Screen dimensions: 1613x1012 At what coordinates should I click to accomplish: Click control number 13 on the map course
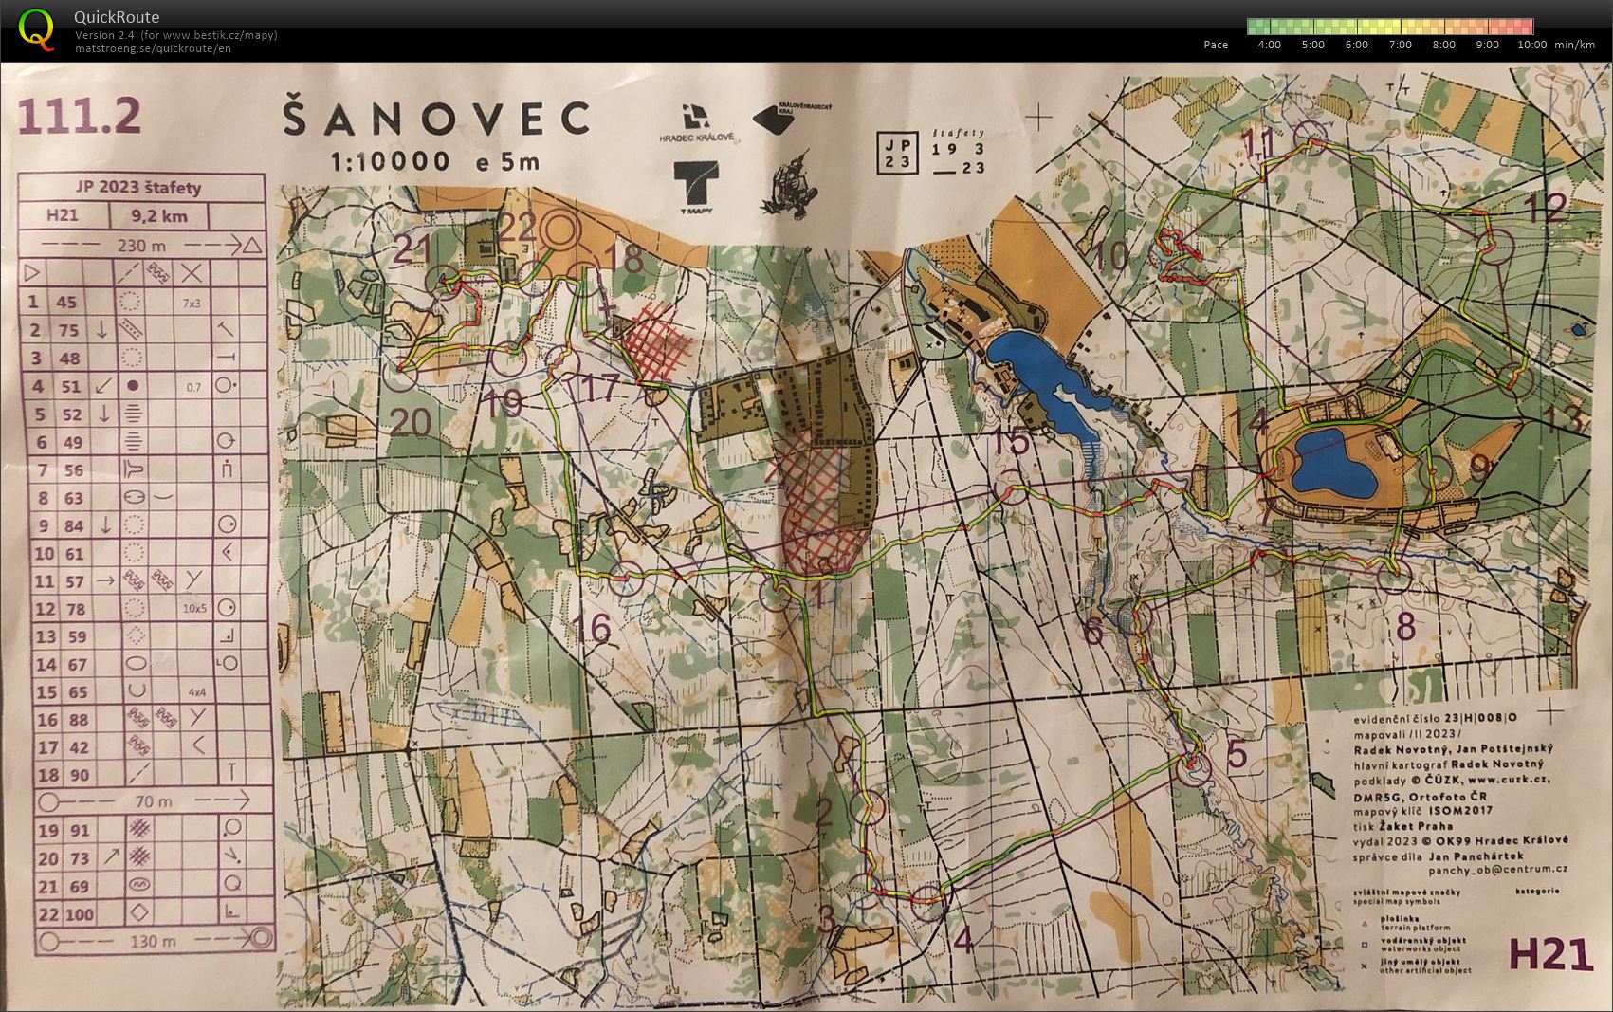pos(1563,418)
